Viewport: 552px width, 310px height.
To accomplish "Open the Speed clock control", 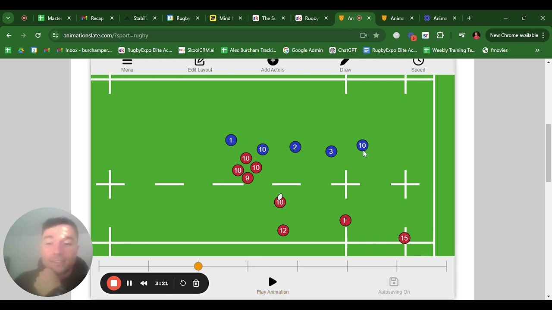I will pyautogui.click(x=418, y=65).
